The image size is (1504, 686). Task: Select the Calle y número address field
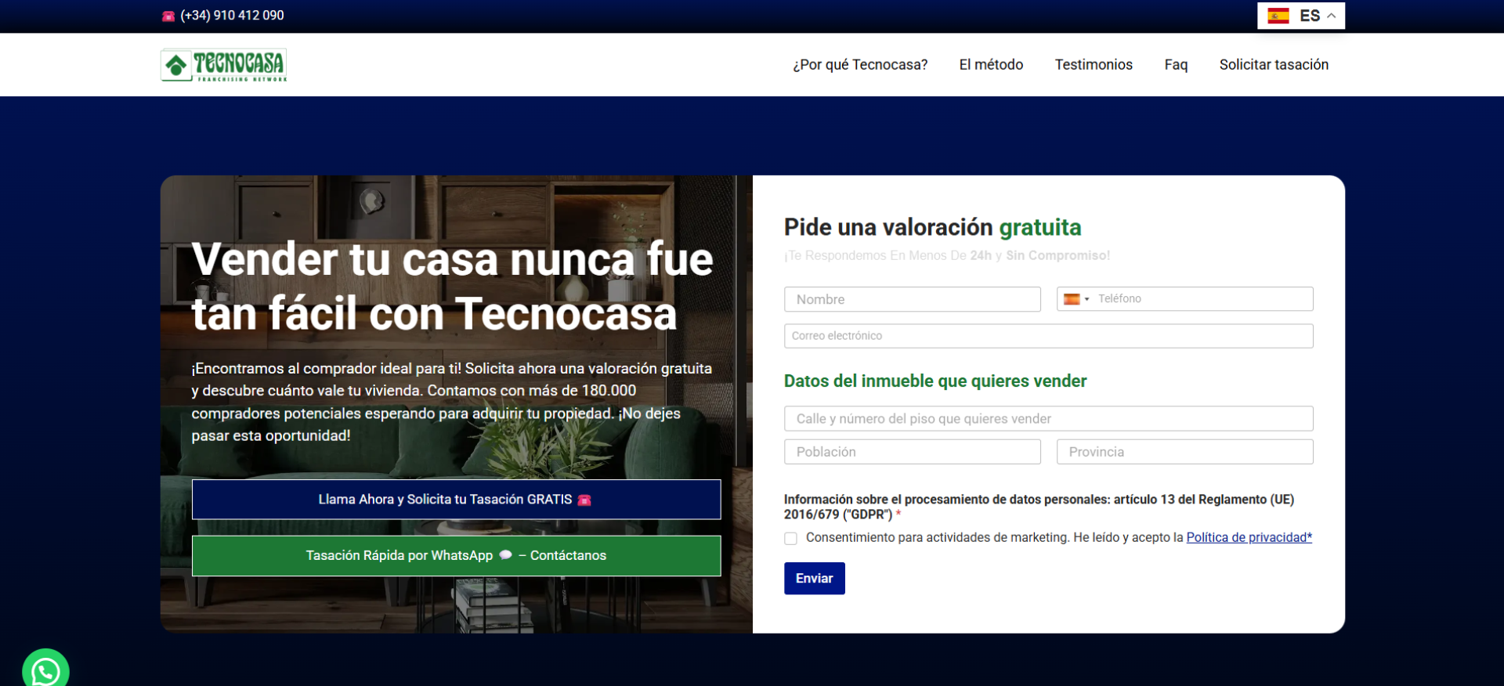click(1049, 419)
